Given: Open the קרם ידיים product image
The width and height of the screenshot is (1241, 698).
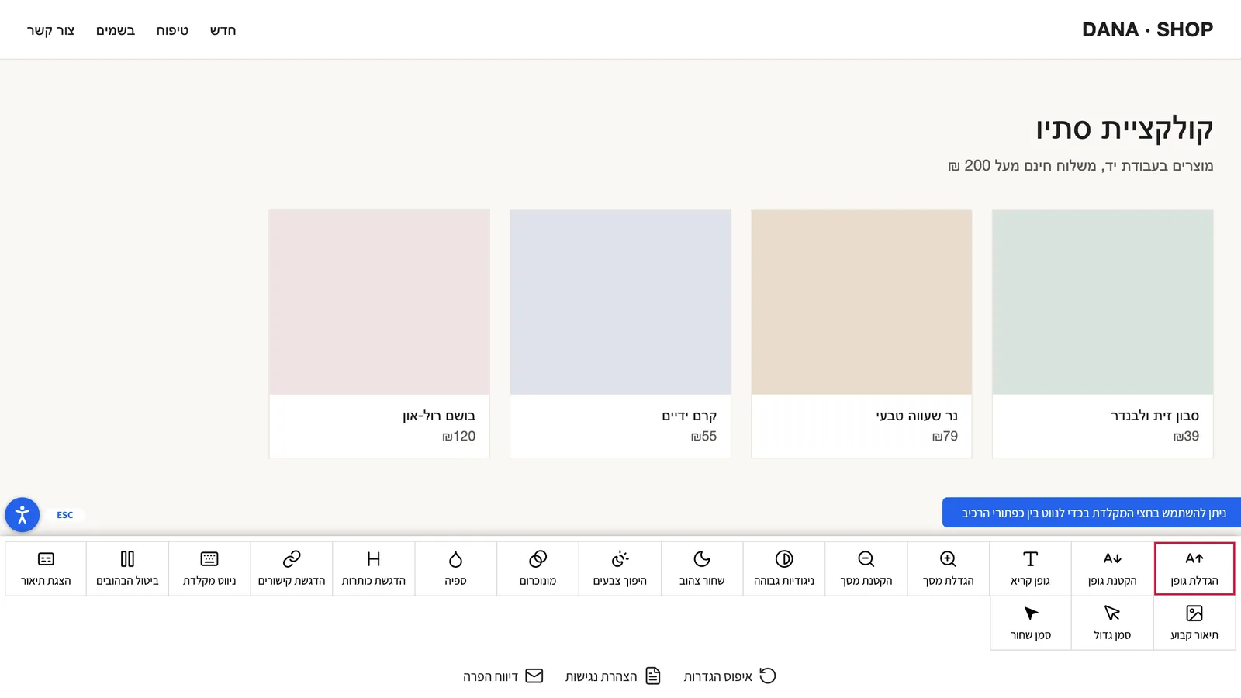Looking at the screenshot, I should pyautogui.click(x=620, y=302).
